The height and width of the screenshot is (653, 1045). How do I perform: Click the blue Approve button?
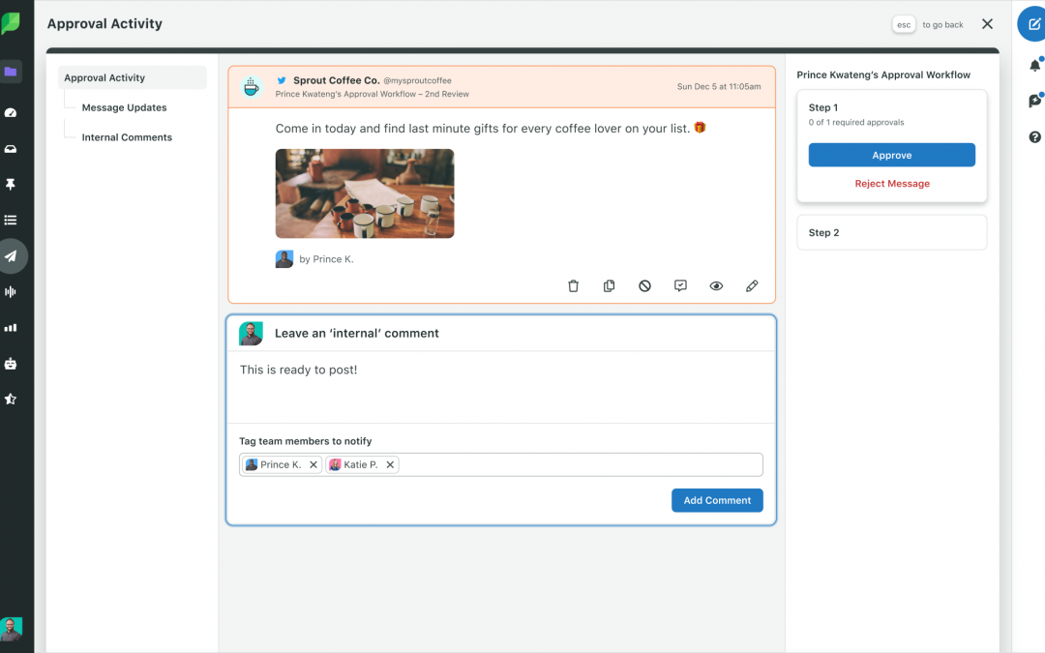click(x=892, y=155)
